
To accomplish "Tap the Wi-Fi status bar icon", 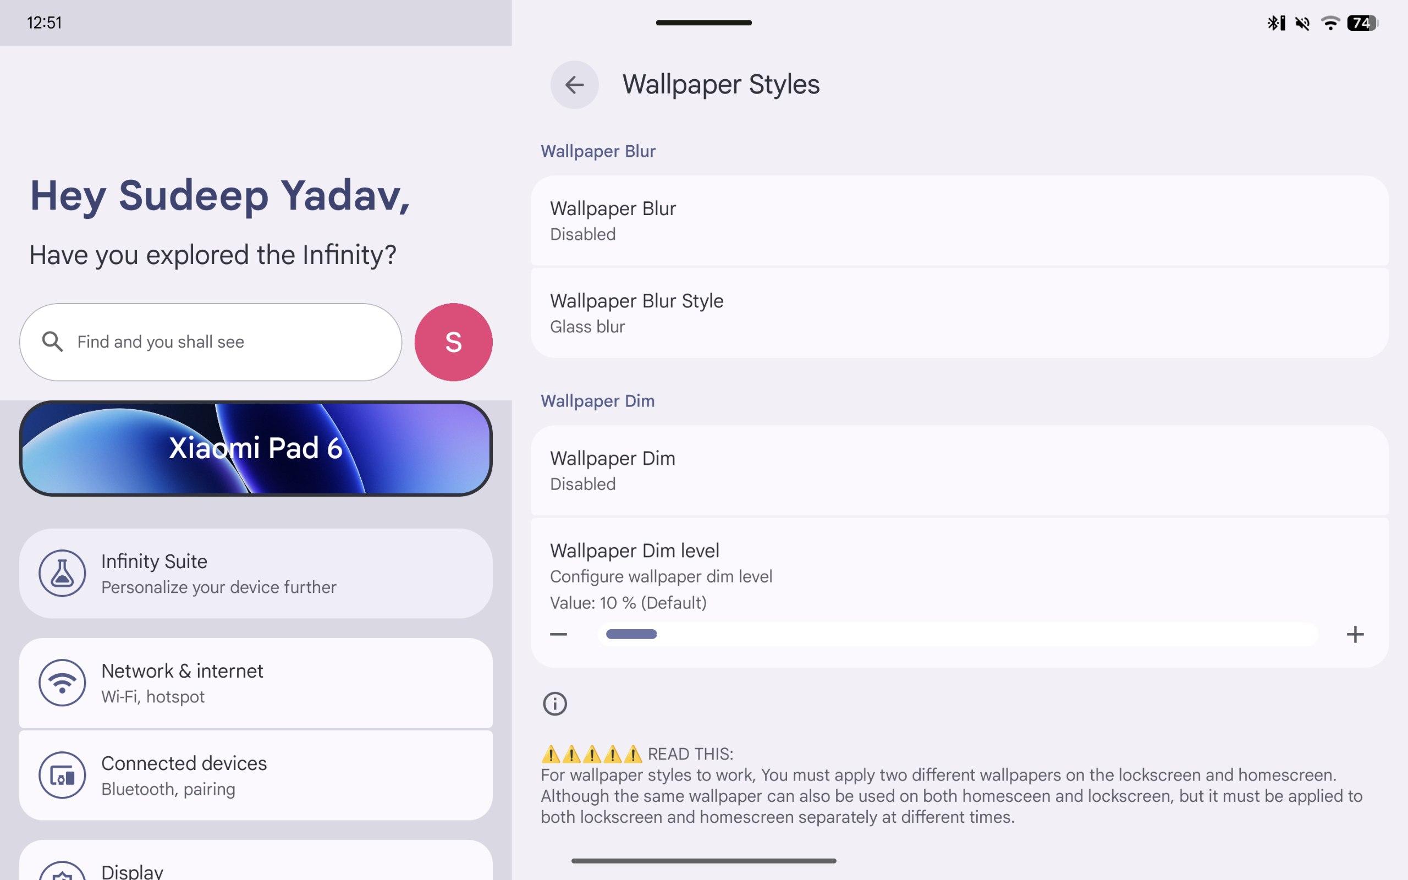I will tap(1330, 23).
